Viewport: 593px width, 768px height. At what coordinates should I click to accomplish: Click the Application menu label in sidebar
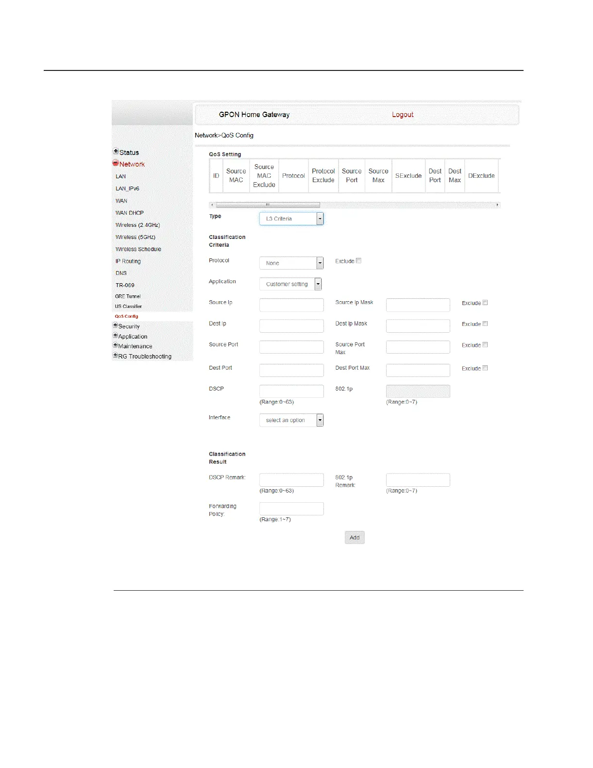coord(133,337)
